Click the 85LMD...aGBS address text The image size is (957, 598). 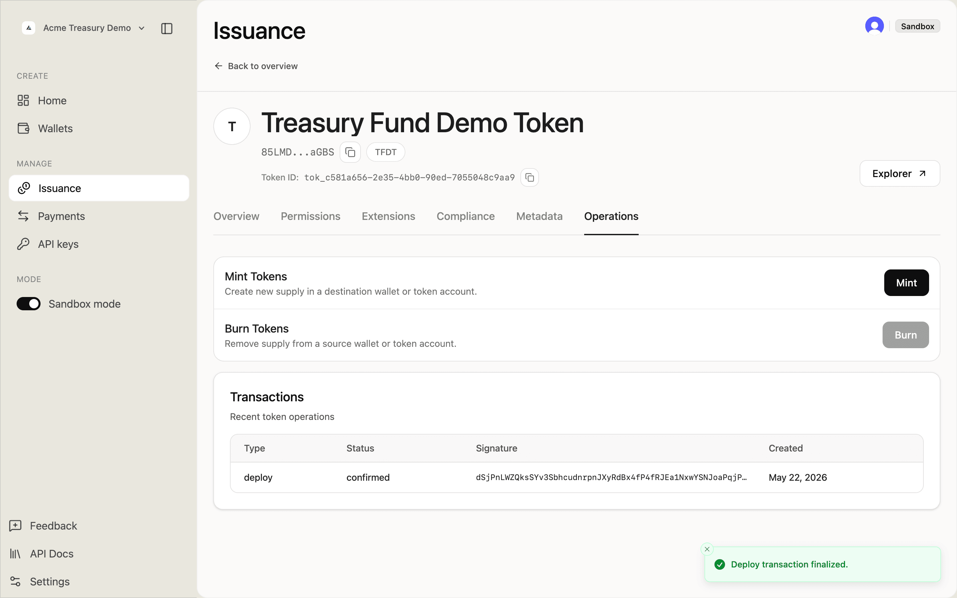coord(297,152)
